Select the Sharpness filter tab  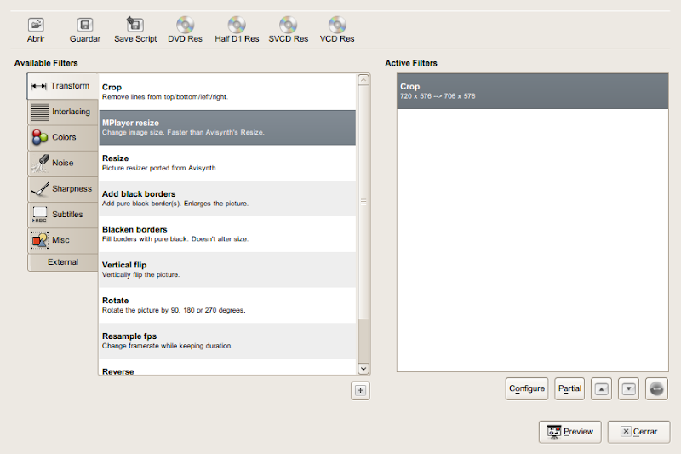click(62, 188)
